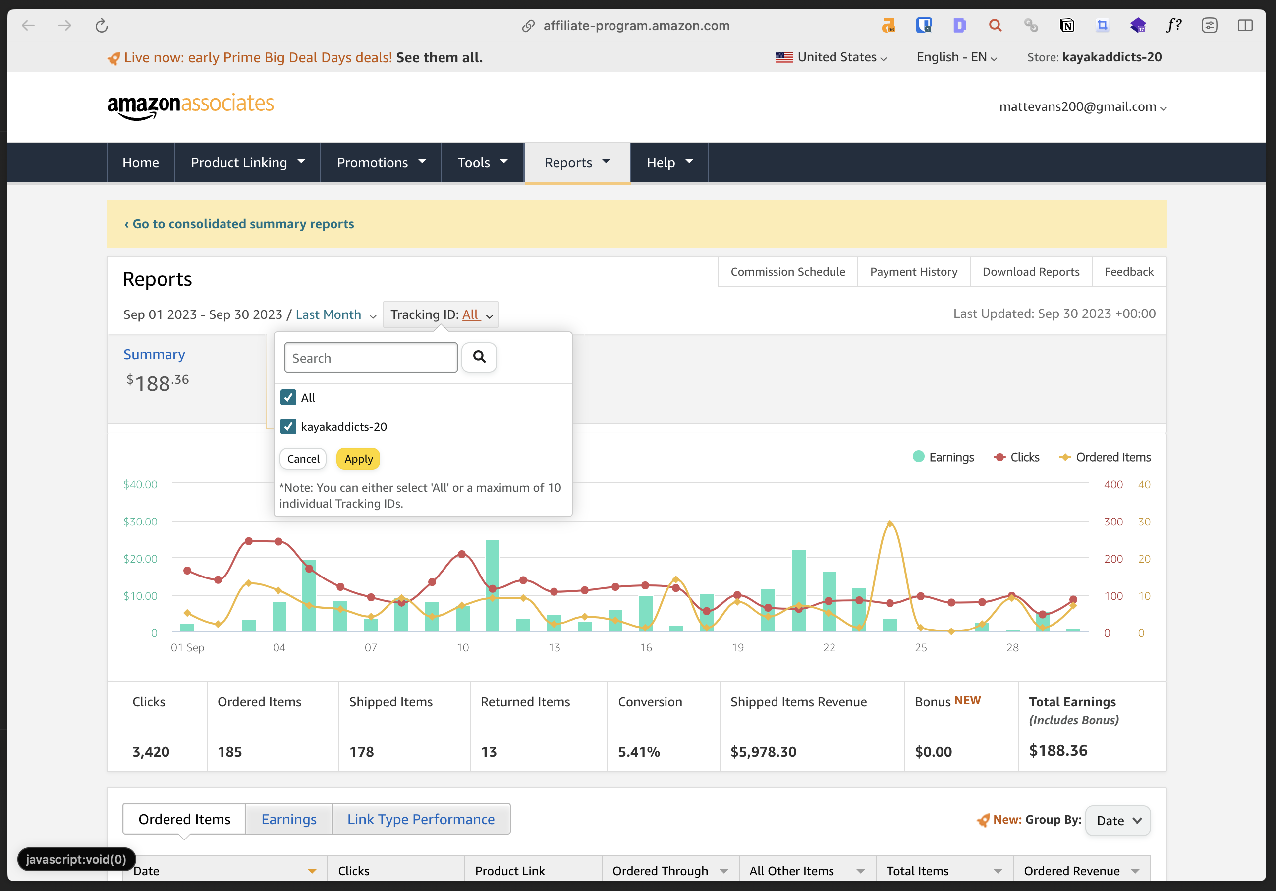Go back with the browser back arrow
Viewport: 1276px width, 891px height.
(28, 26)
